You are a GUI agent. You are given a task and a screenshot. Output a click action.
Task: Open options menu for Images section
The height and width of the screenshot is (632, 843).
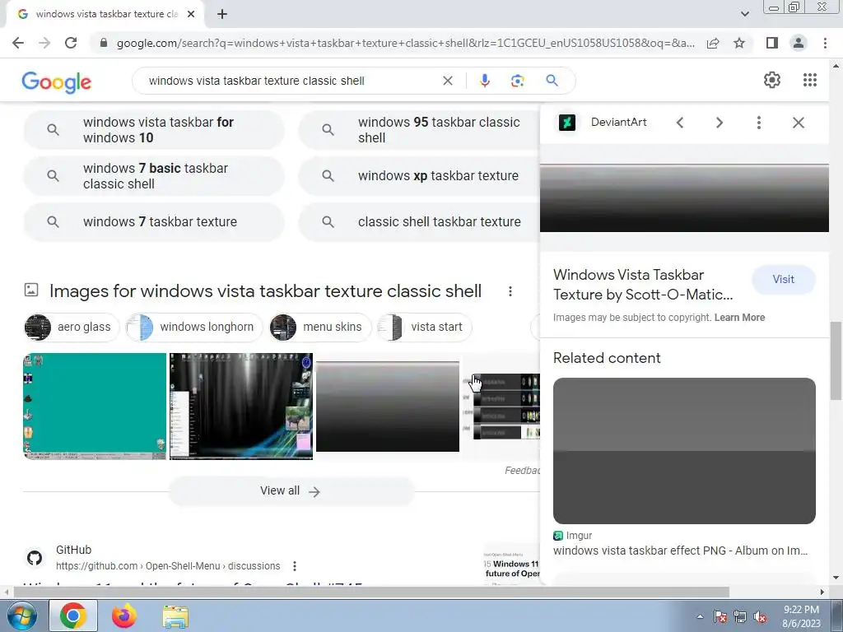510,291
